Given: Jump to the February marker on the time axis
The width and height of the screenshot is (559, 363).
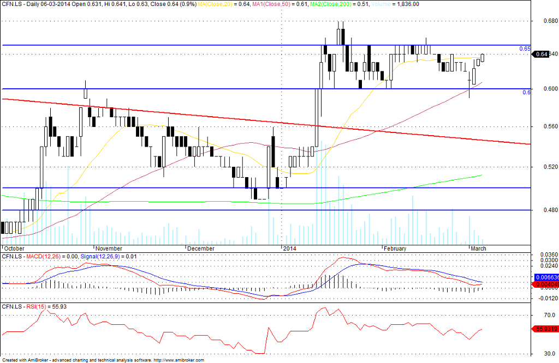Looking at the screenshot, I should click(x=395, y=249).
